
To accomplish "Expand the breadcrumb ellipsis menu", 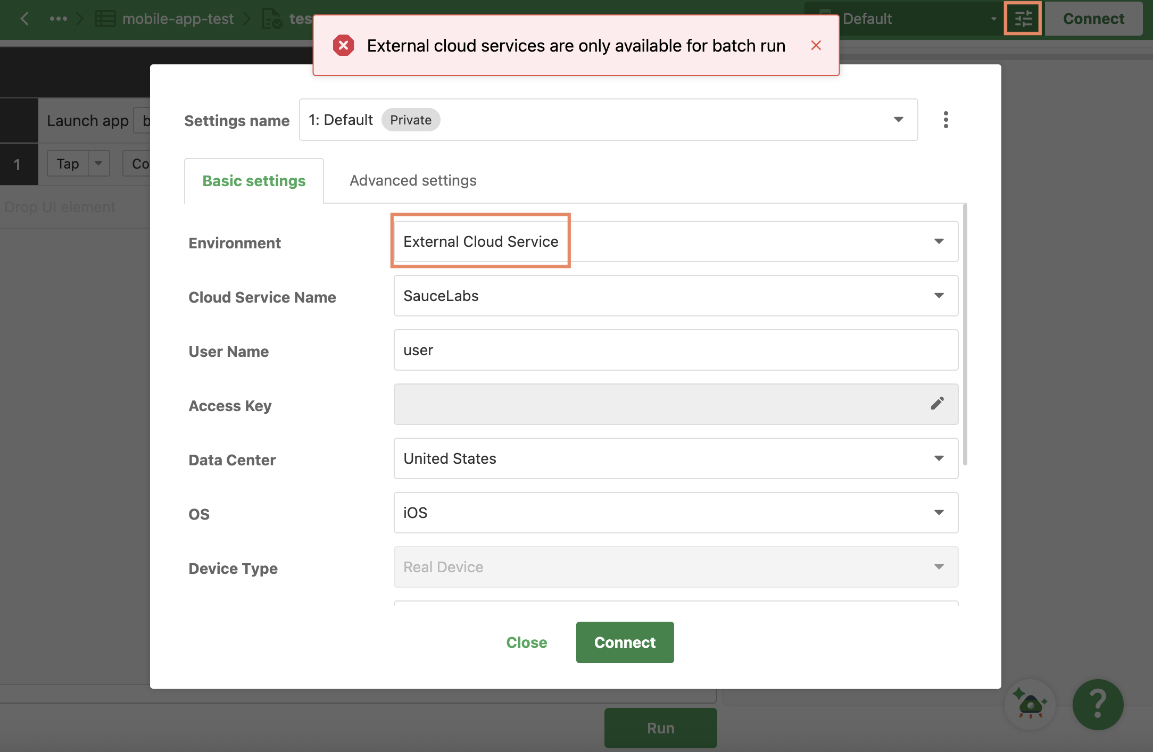I will [58, 19].
